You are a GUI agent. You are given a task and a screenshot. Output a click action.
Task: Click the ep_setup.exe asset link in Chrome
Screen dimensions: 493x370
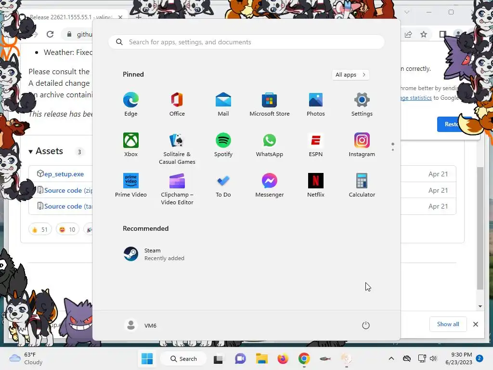coord(64,174)
